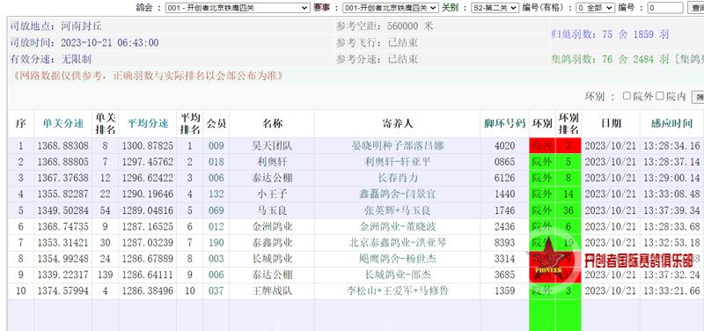Select 金洲鸽业 name cell

272,226
